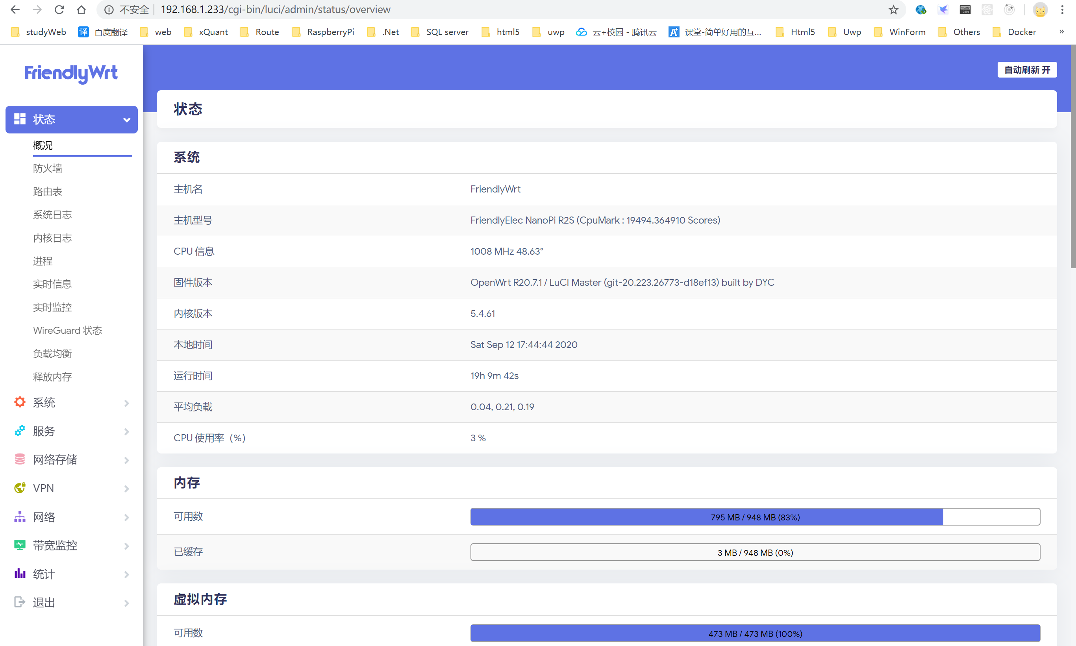
Task: Expand the 网络 submenu arrow
Action: click(127, 518)
